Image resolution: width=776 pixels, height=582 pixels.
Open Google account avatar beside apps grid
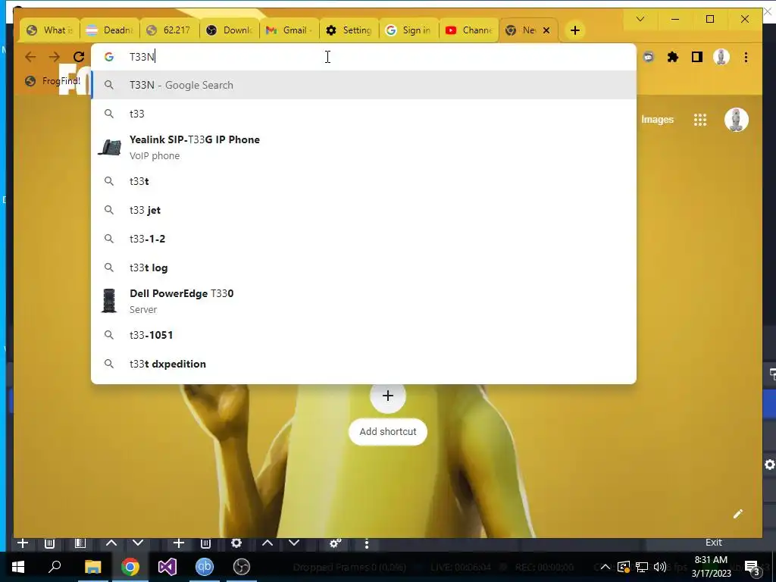click(736, 120)
